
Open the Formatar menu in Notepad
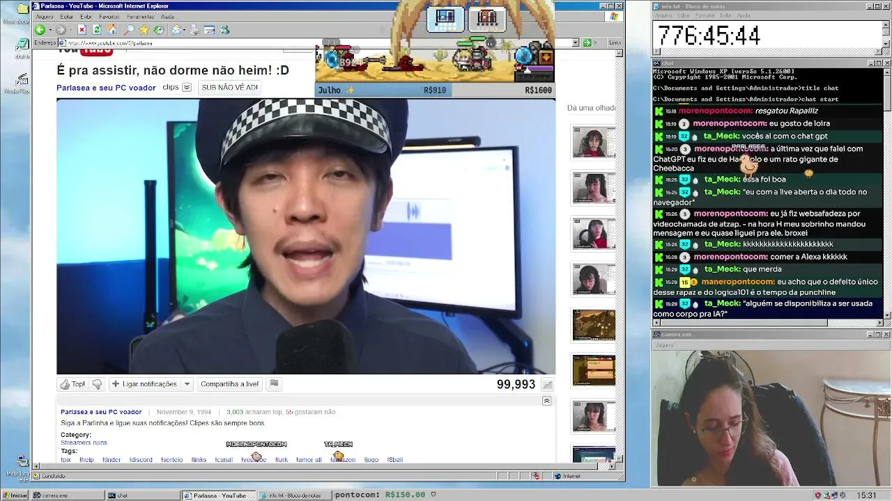704,15
